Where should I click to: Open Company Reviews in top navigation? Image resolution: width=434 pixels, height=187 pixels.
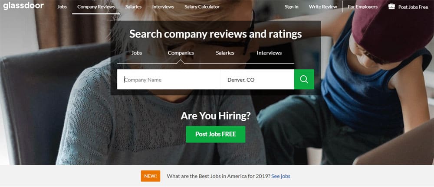pos(96,6)
